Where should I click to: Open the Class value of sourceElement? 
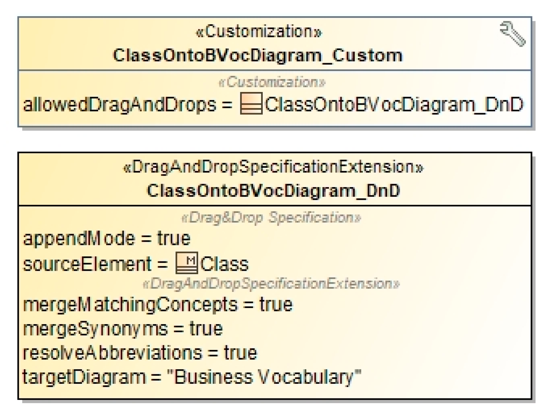tap(225, 264)
